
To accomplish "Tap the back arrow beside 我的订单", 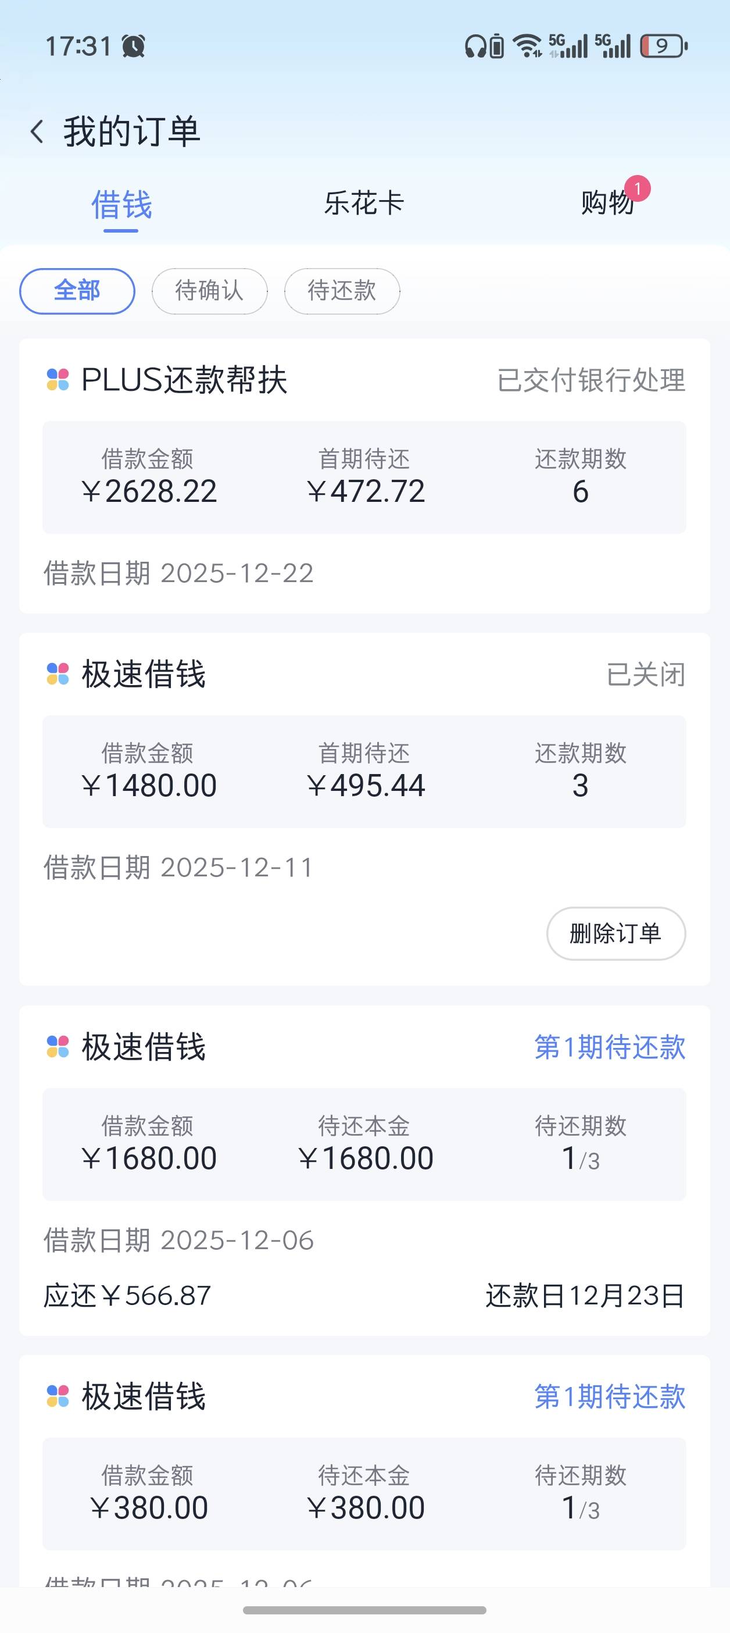I will [x=37, y=132].
